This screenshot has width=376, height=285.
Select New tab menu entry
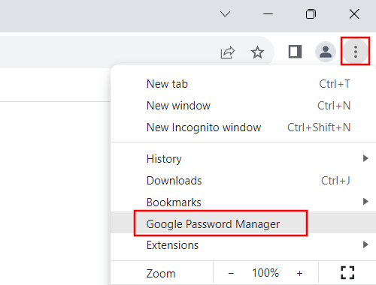[243, 84]
